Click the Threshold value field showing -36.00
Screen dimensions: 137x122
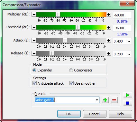[x=122, y=28]
